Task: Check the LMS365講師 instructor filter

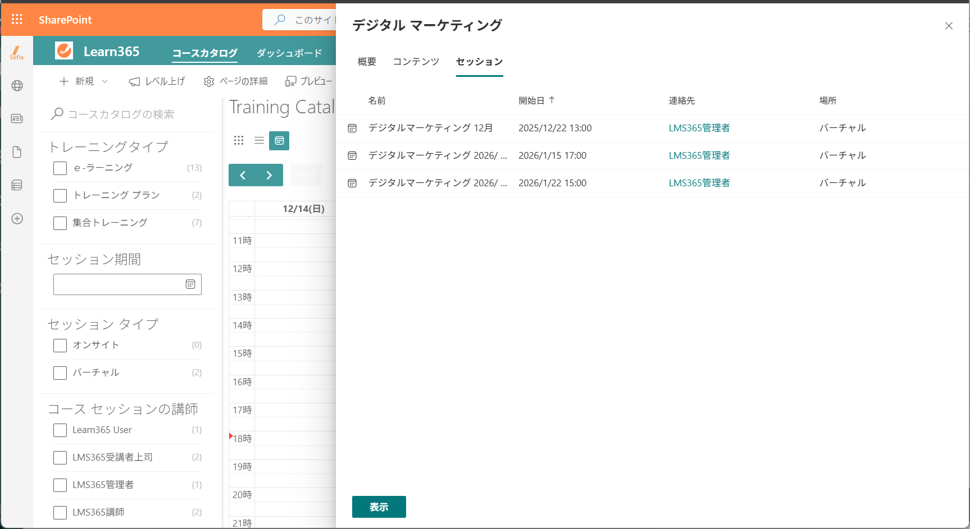Action: tap(60, 513)
